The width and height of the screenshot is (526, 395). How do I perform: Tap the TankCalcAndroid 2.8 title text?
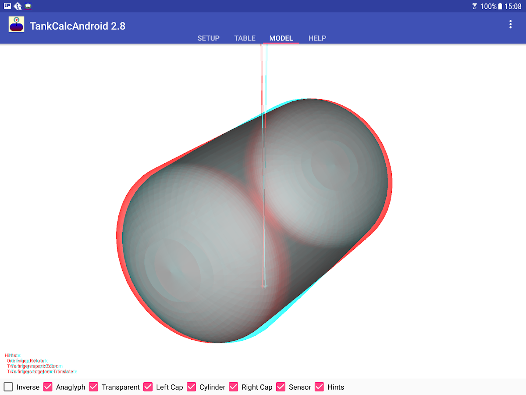(x=78, y=26)
